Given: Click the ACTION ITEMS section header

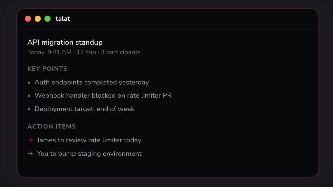Looking at the screenshot, I should pyautogui.click(x=52, y=126).
